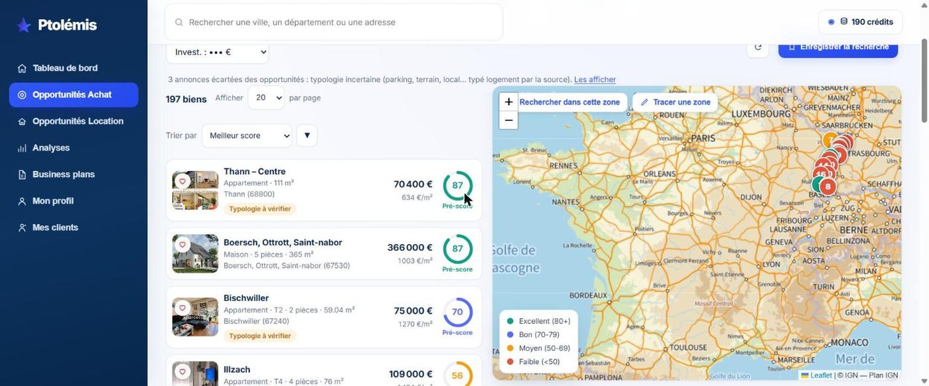Select Opportunités Achat in sidebar
This screenshot has width=929, height=386.
pyautogui.click(x=74, y=95)
